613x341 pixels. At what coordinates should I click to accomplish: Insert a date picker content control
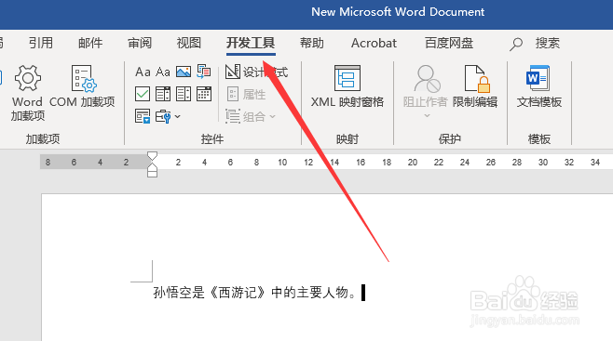tap(204, 94)
